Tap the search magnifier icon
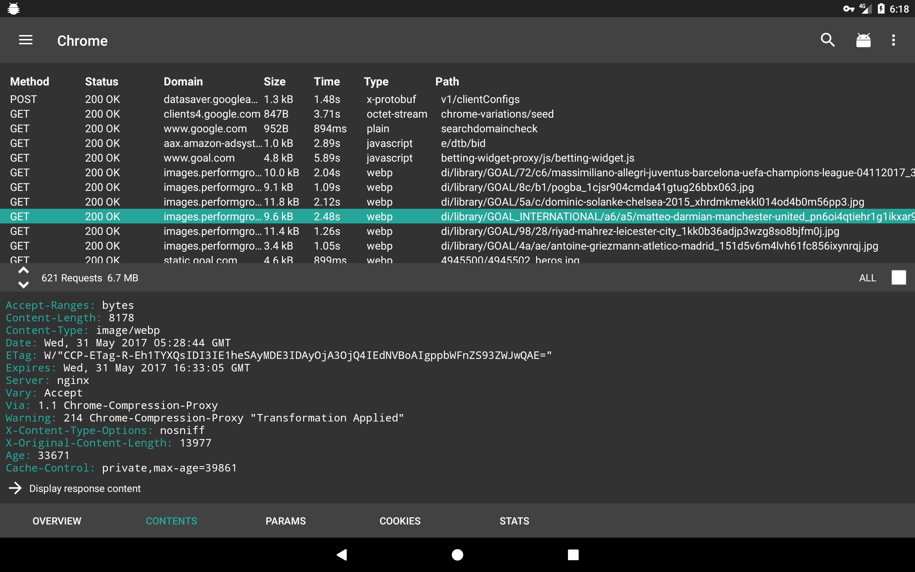 click(x=827, y=40)
